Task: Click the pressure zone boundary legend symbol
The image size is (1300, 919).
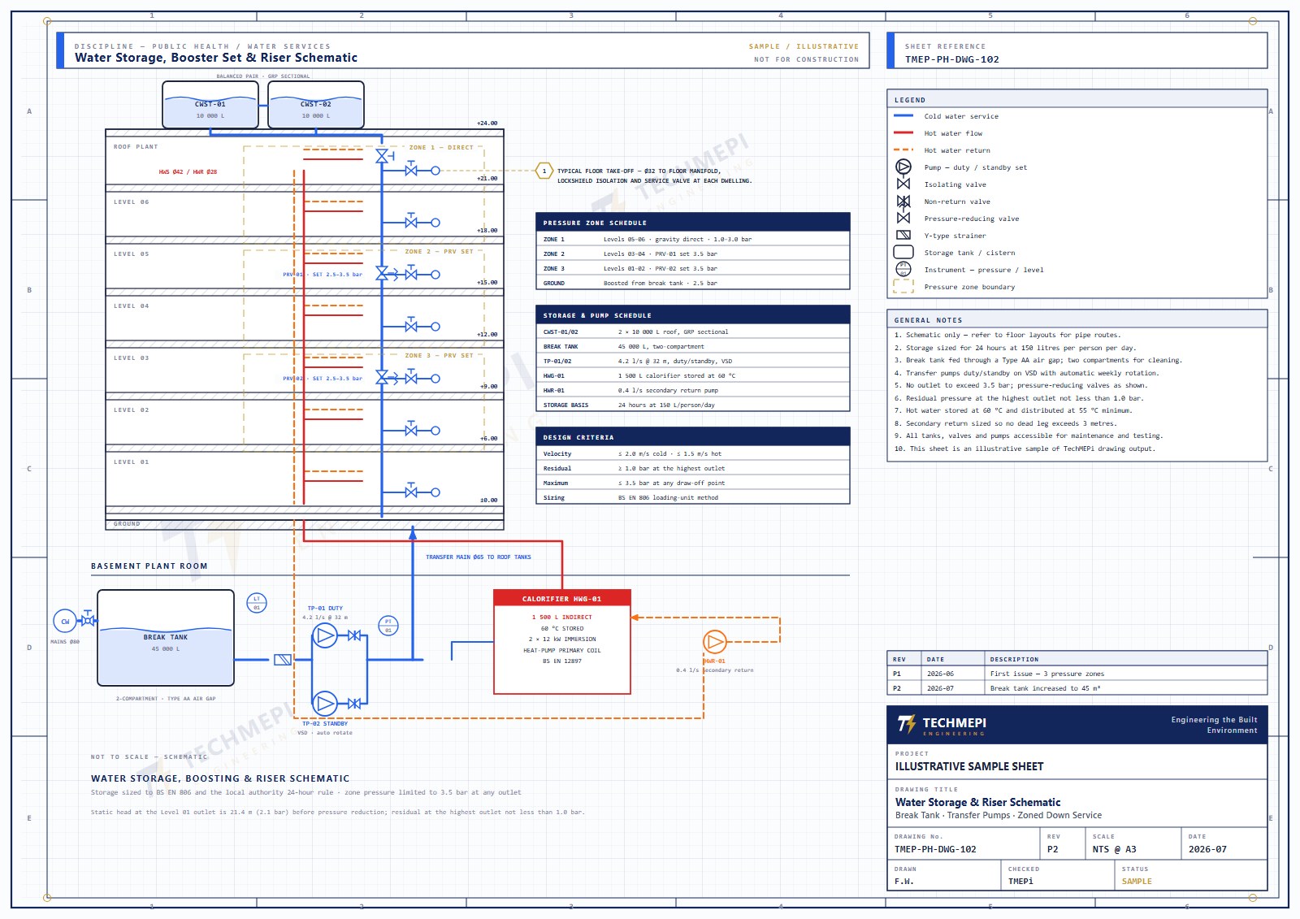Action: (903, 286)
